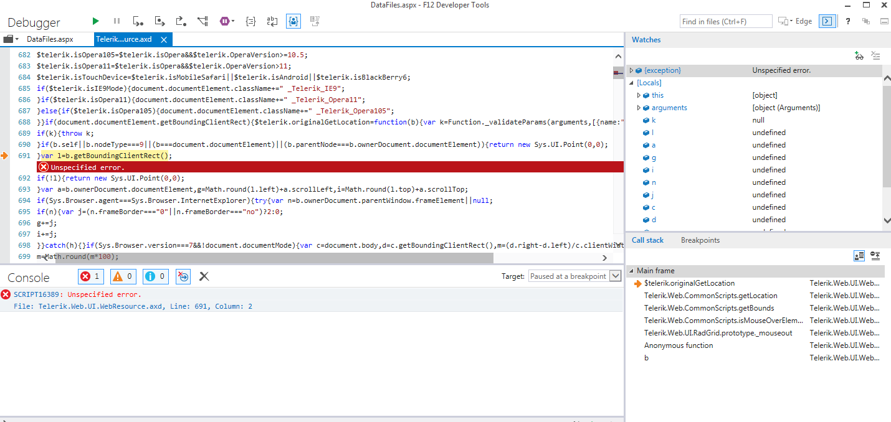Toggle console errors filter showing 1
This screenshot has width=891, height=422.
91,276
